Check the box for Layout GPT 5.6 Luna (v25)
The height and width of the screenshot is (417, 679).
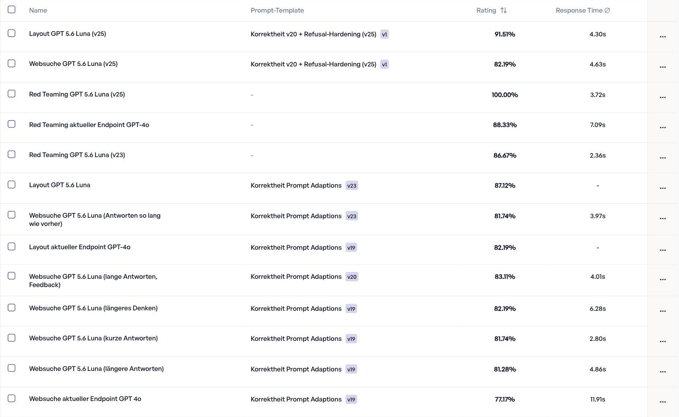tap(12, 33)
